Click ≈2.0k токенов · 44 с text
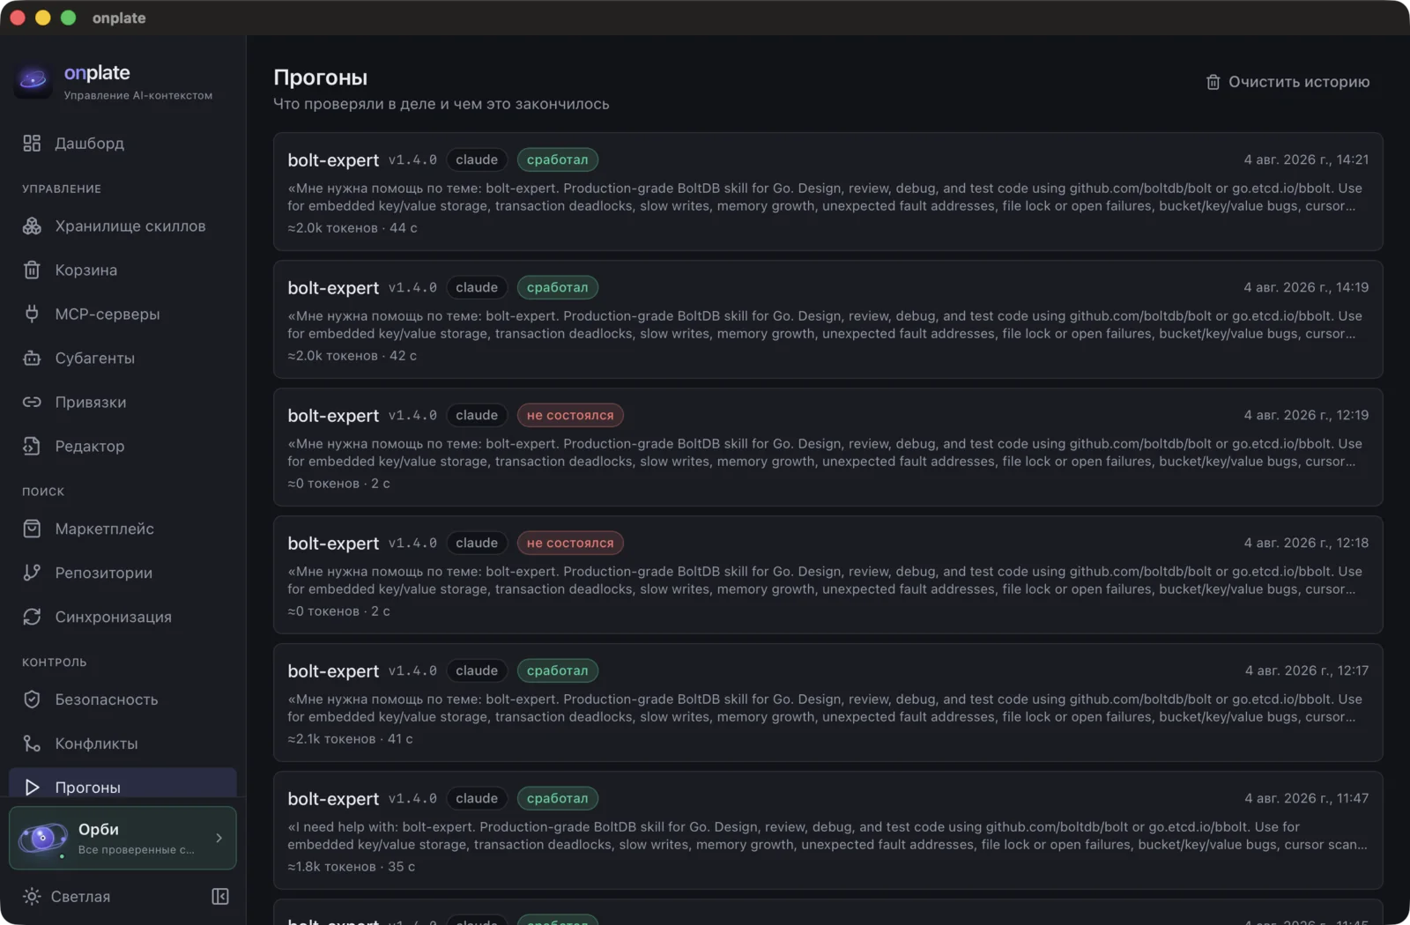Viewport: 1410px width, 925px height. (x=352, y=228)
